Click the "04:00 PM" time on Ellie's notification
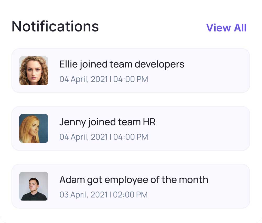Image resolution: width=262 pixels, height=223 pixels. coord(131,79)
